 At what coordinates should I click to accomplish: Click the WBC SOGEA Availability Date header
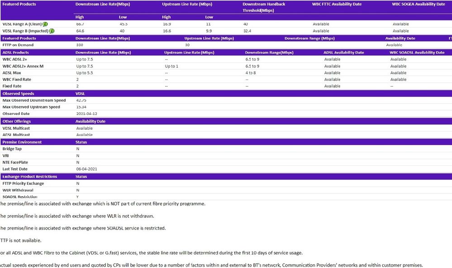point(418,4)
